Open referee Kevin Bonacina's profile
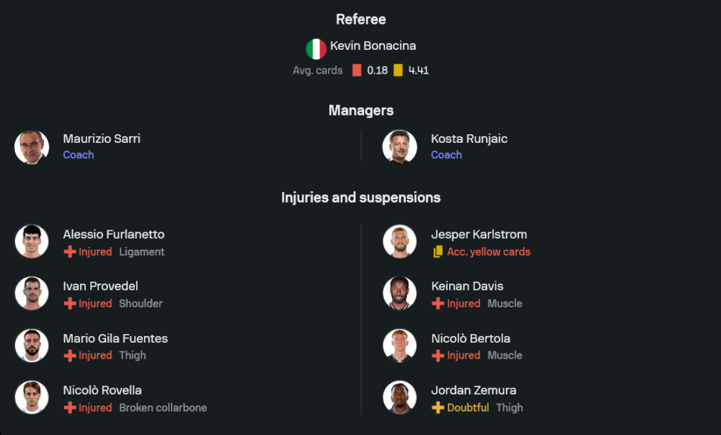Screen dimensions: 721x435 [x=373, y=46]
